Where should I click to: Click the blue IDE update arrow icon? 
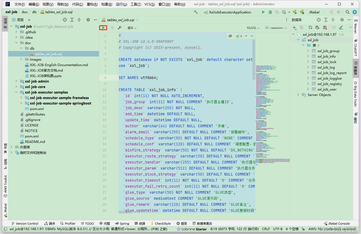[x=355, y=12]
